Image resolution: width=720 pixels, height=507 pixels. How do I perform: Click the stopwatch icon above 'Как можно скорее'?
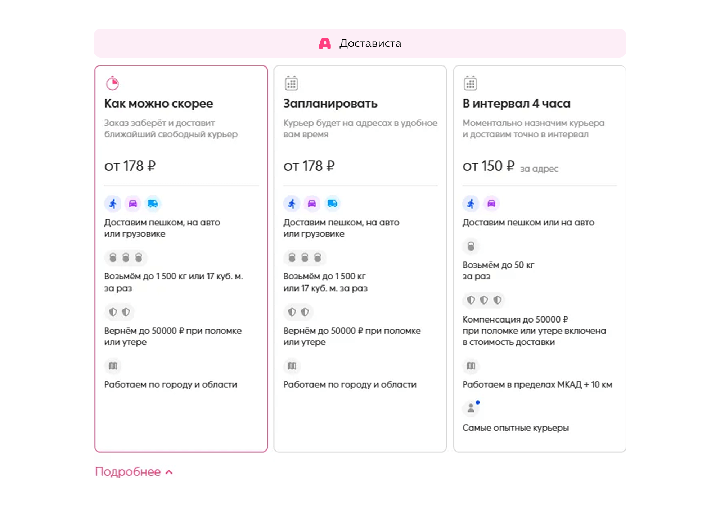tap(112, 83)
